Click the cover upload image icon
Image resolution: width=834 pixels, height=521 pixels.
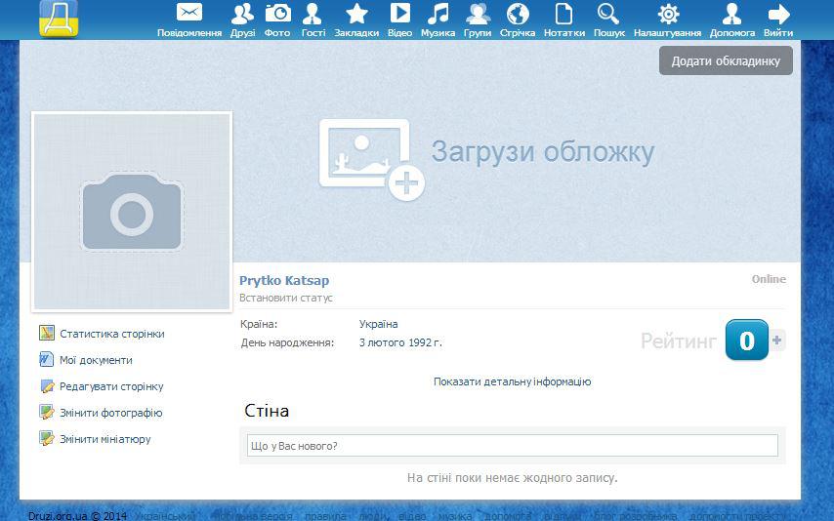coord(372,159)
